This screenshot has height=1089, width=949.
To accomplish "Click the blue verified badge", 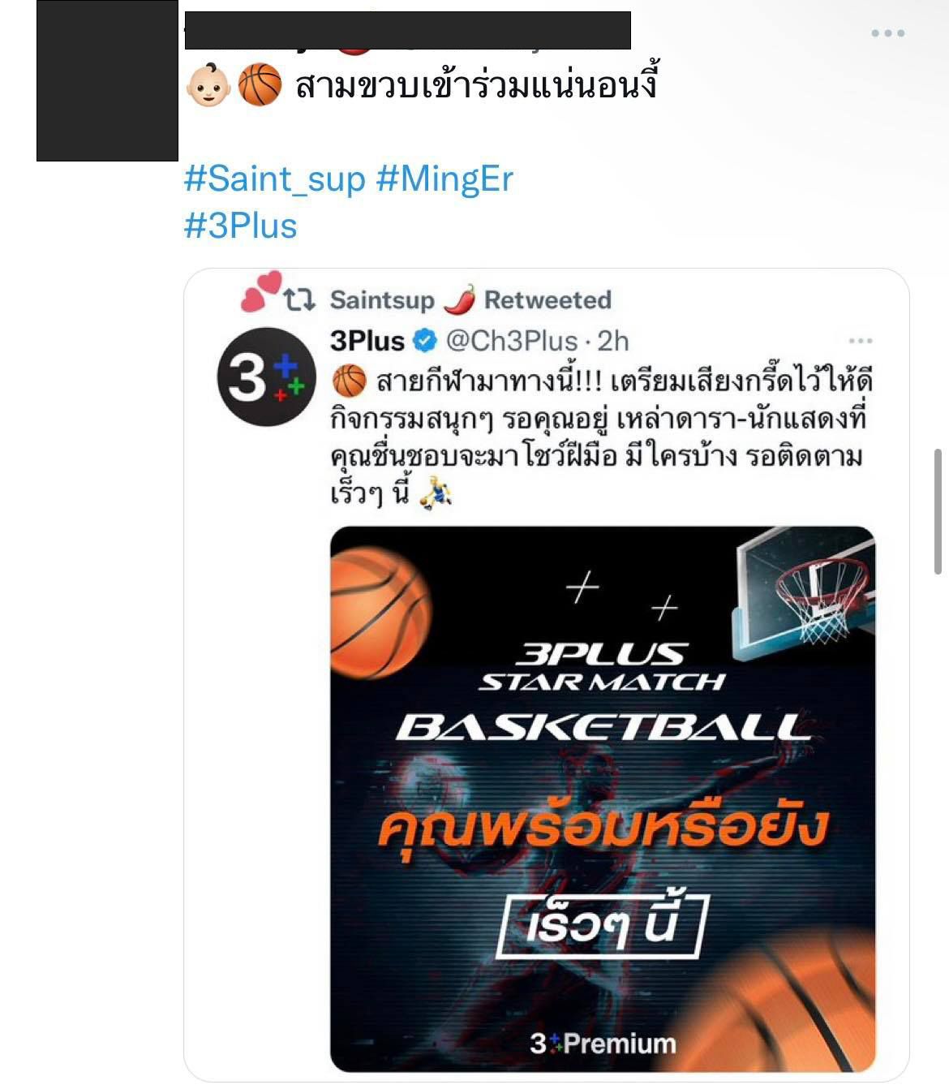I will point(425,341).
